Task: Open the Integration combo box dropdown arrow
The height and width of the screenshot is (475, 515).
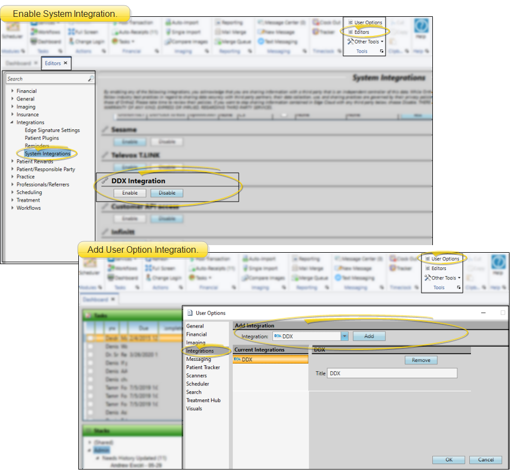Action: click(x=344, y=336)
